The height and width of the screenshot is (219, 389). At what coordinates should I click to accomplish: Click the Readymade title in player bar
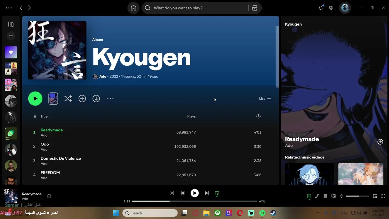(x=32, y=194)
